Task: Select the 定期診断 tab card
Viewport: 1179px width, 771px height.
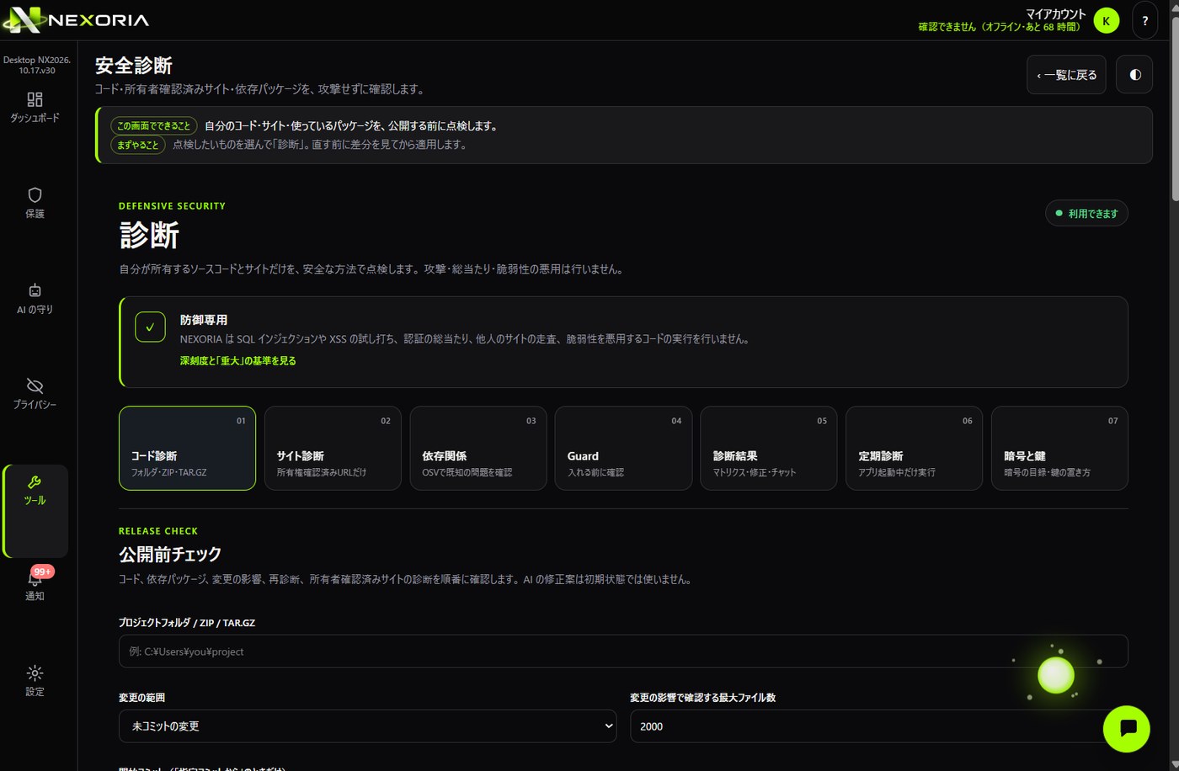Action: pyautogui.click(x=915, y=448)
